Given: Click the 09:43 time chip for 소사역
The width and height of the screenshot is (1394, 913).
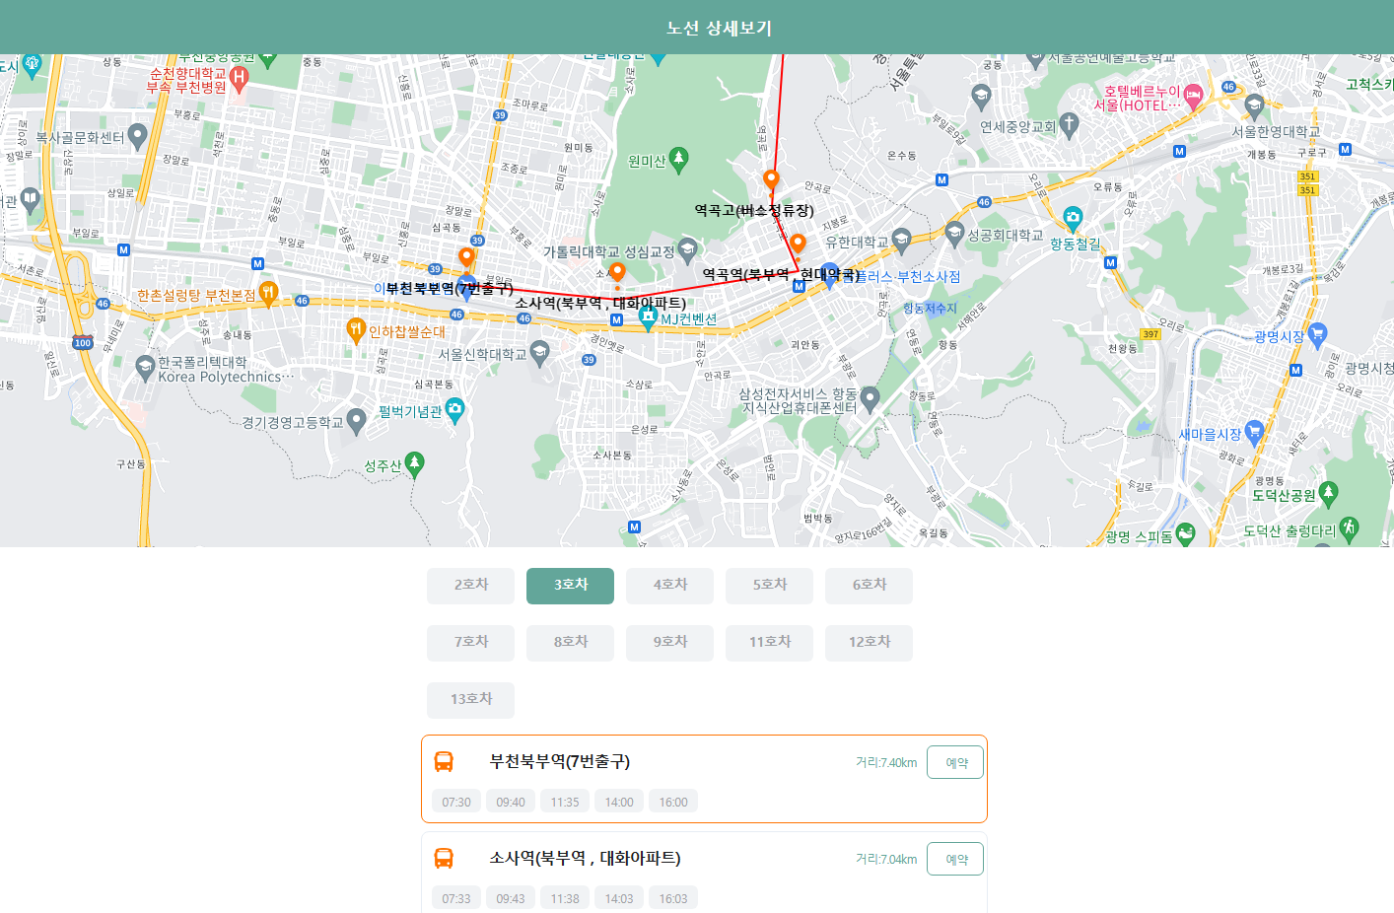Looking at the screenshot, I should [511, 898].
